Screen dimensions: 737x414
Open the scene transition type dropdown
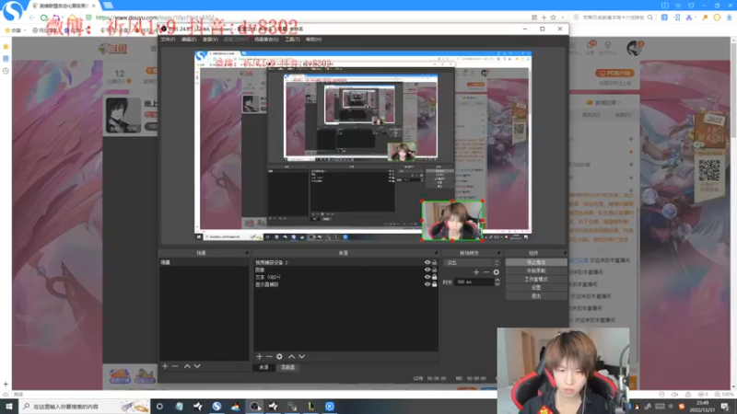[x=472, y=263]
